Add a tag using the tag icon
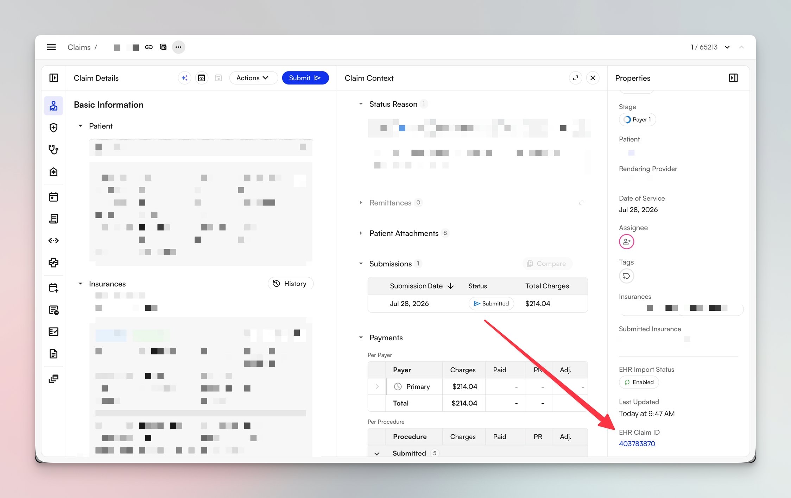The image size is (791, 498). [627, 276]
